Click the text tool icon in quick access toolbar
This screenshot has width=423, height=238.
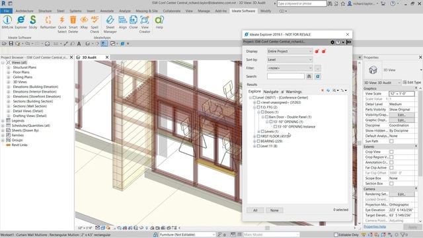79,44
